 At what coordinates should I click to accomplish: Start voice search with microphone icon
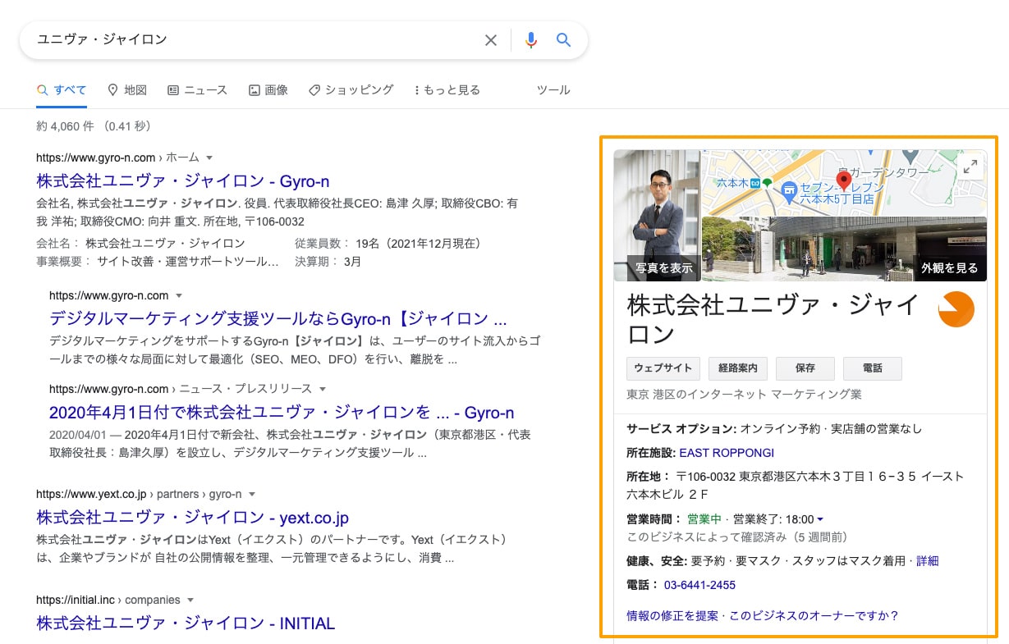tap(531, 40)
